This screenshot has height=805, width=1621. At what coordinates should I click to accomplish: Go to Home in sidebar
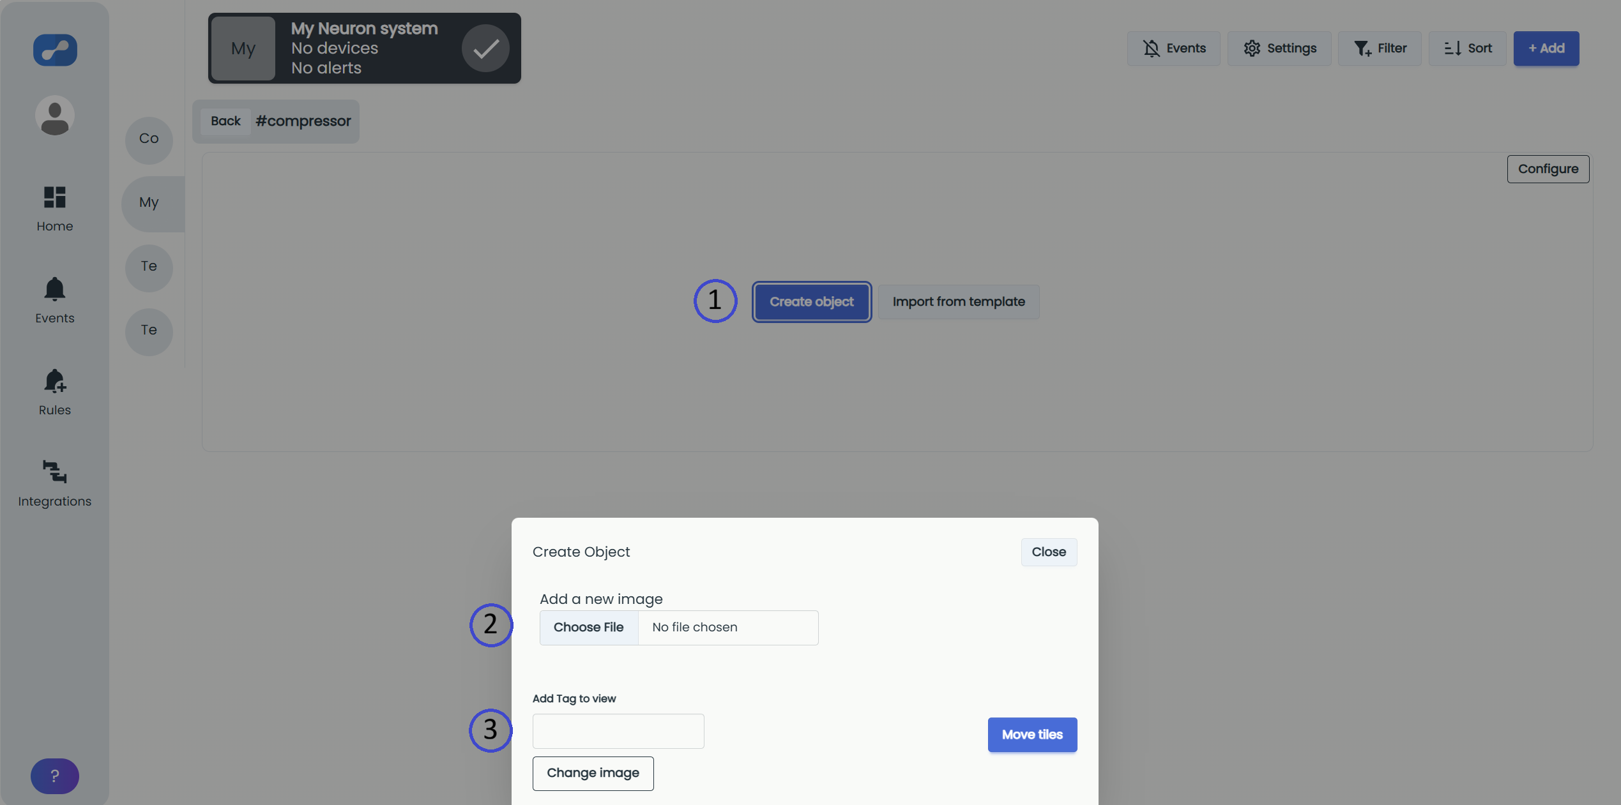point(55,209)
